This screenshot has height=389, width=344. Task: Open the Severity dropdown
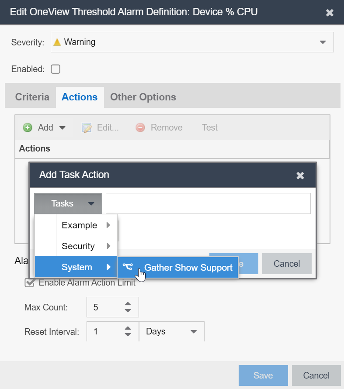pos(323,42)
